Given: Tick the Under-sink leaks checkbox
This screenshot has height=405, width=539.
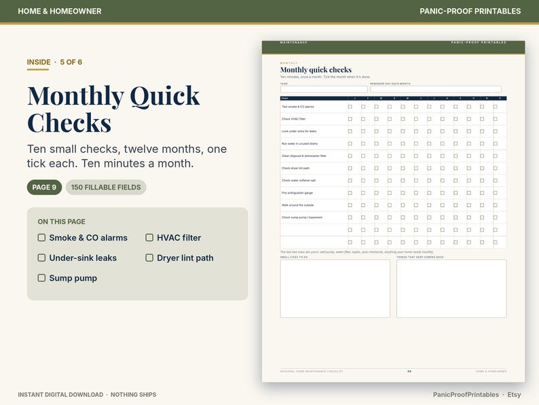Looking at the screenshot, I should pyautogui.click(x=41, y=258).
